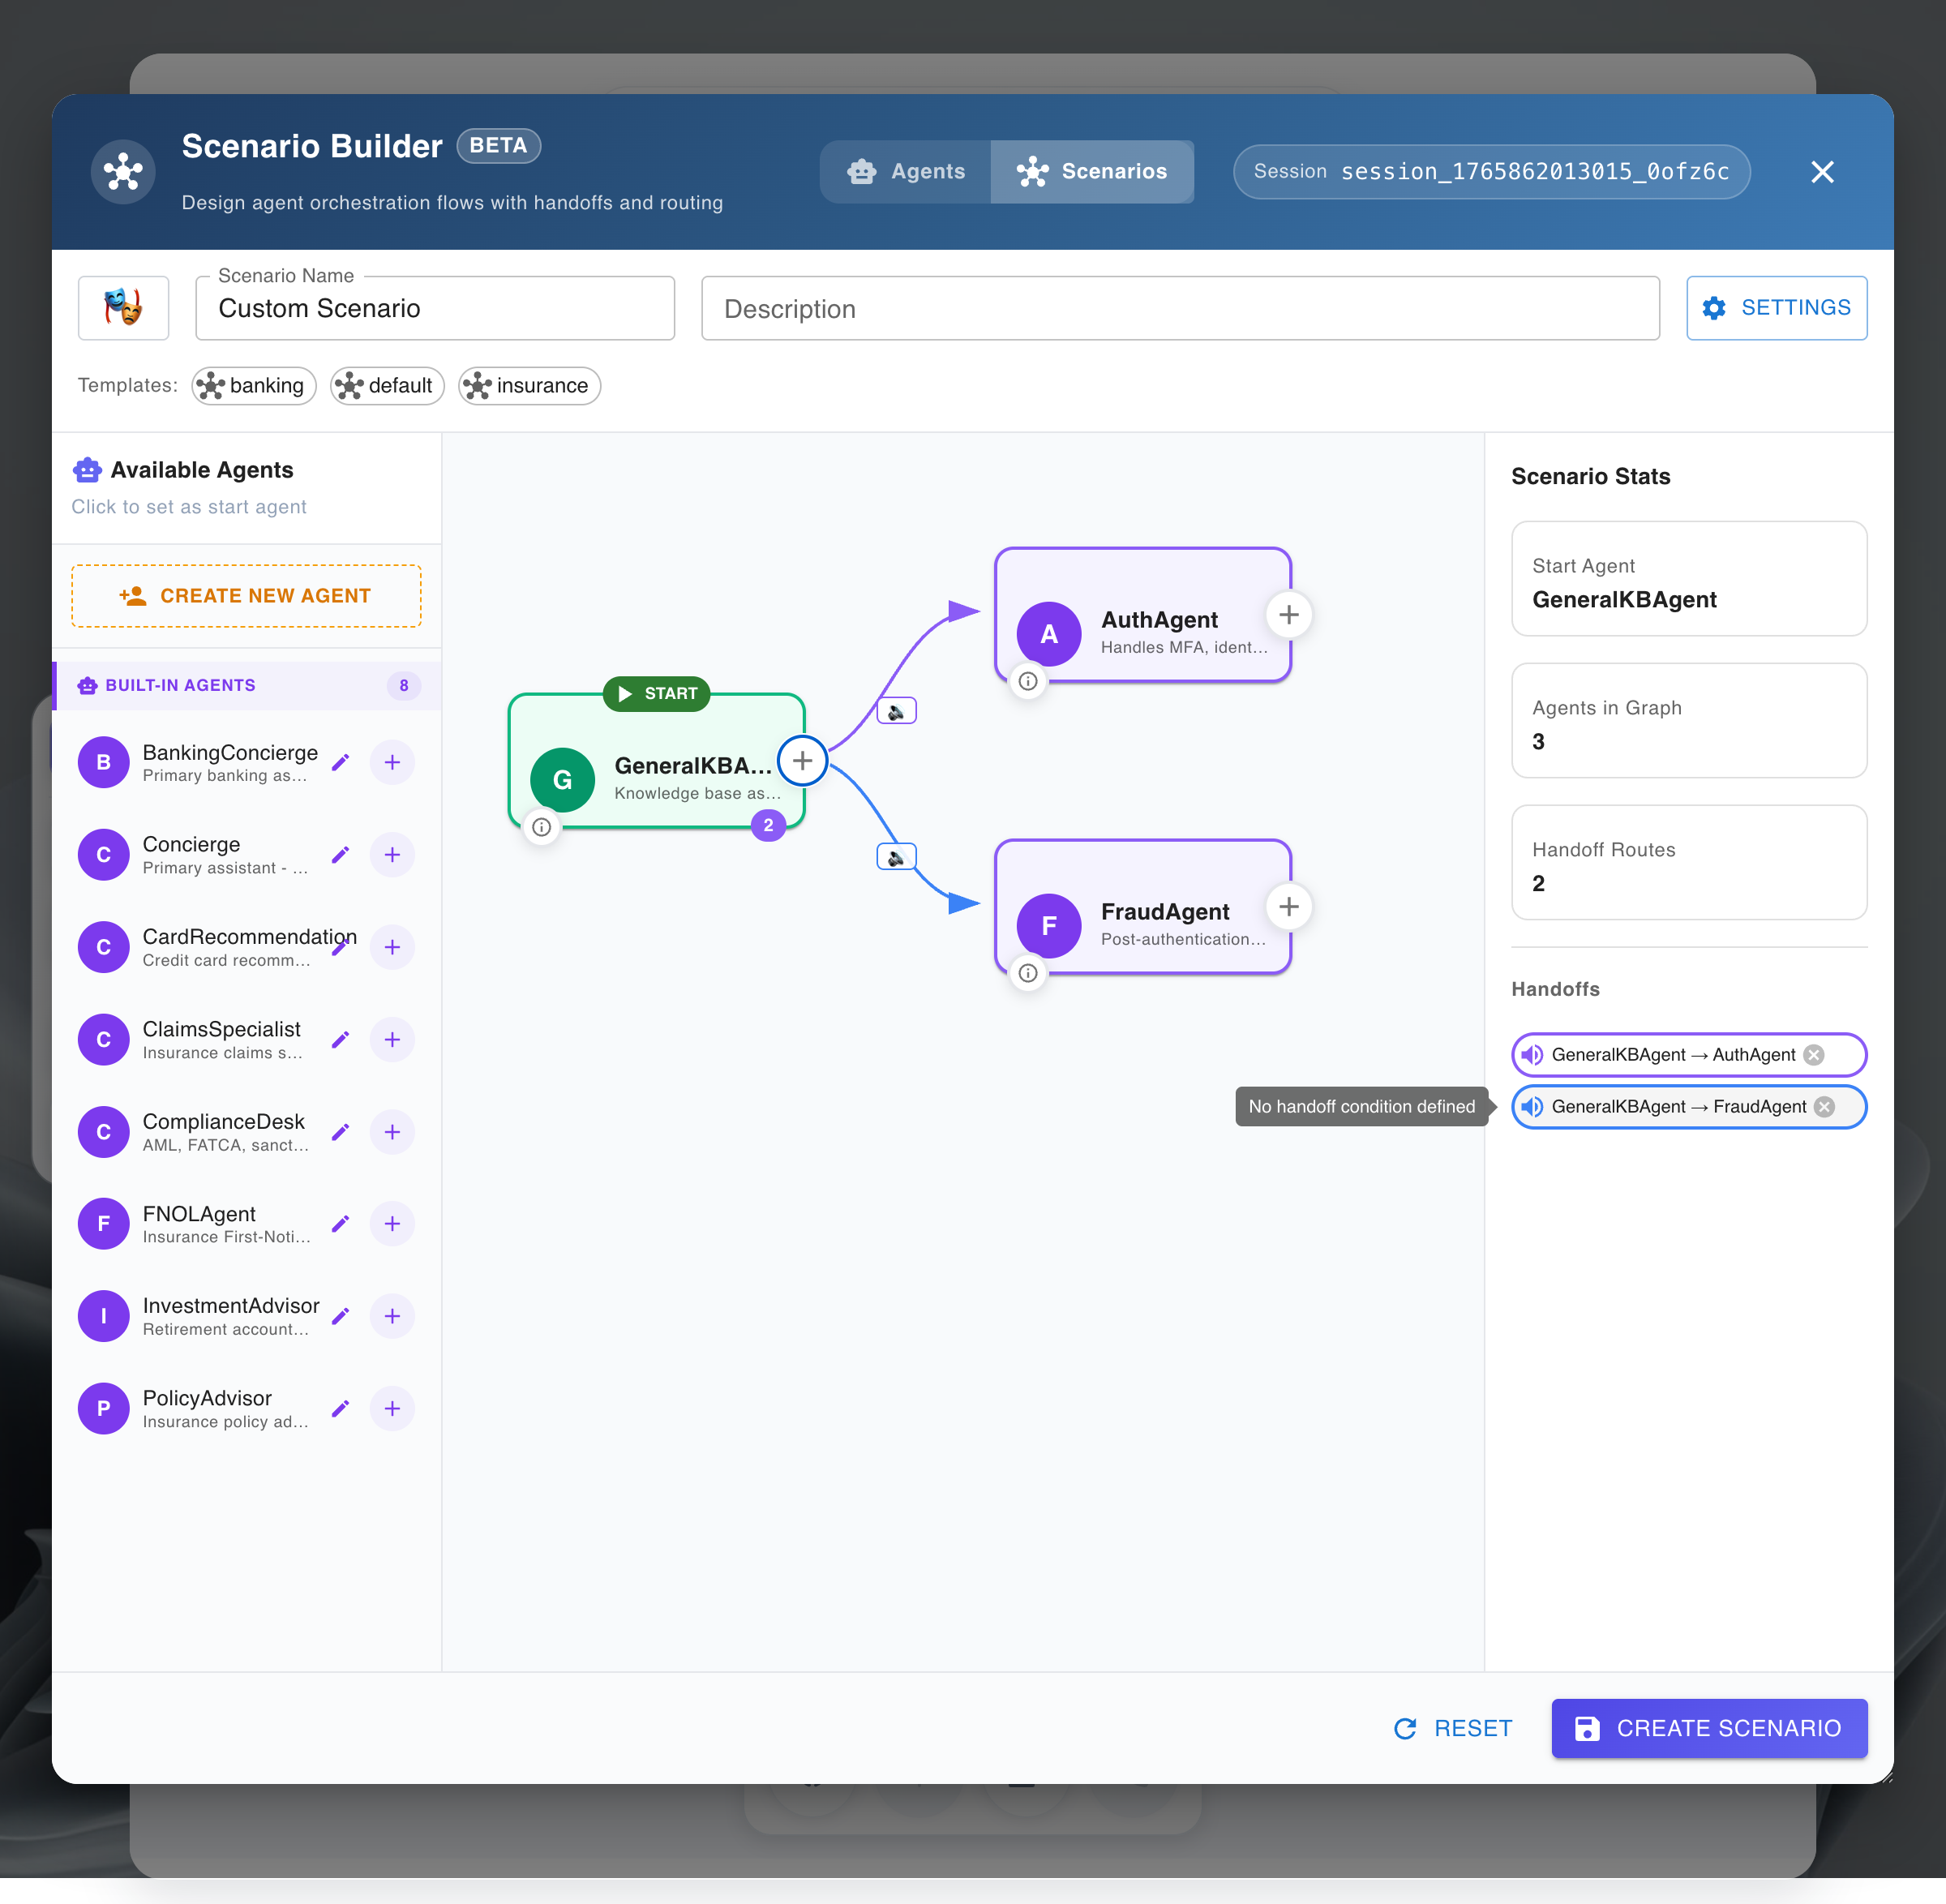The image size is (1946, 1904).
Task: Select the insurance template
Action: point(529,385)
